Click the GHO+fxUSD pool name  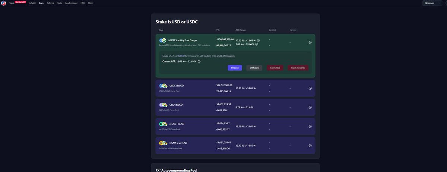(x=176, y=105)
